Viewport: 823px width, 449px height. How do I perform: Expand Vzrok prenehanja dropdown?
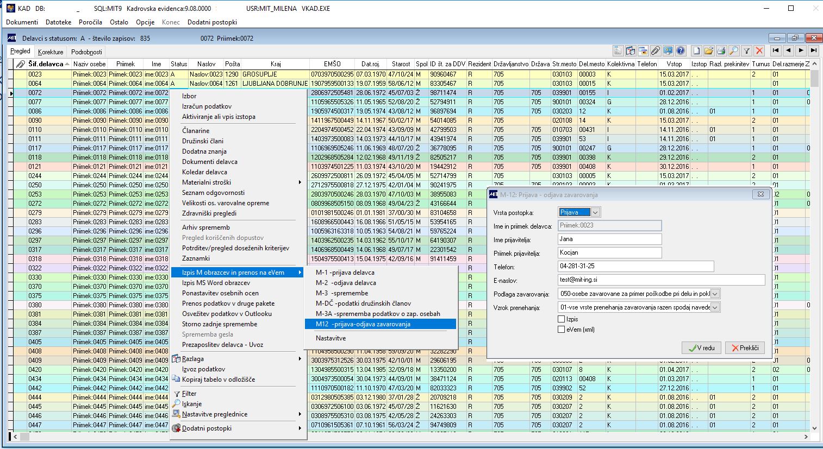pos(715,307)
